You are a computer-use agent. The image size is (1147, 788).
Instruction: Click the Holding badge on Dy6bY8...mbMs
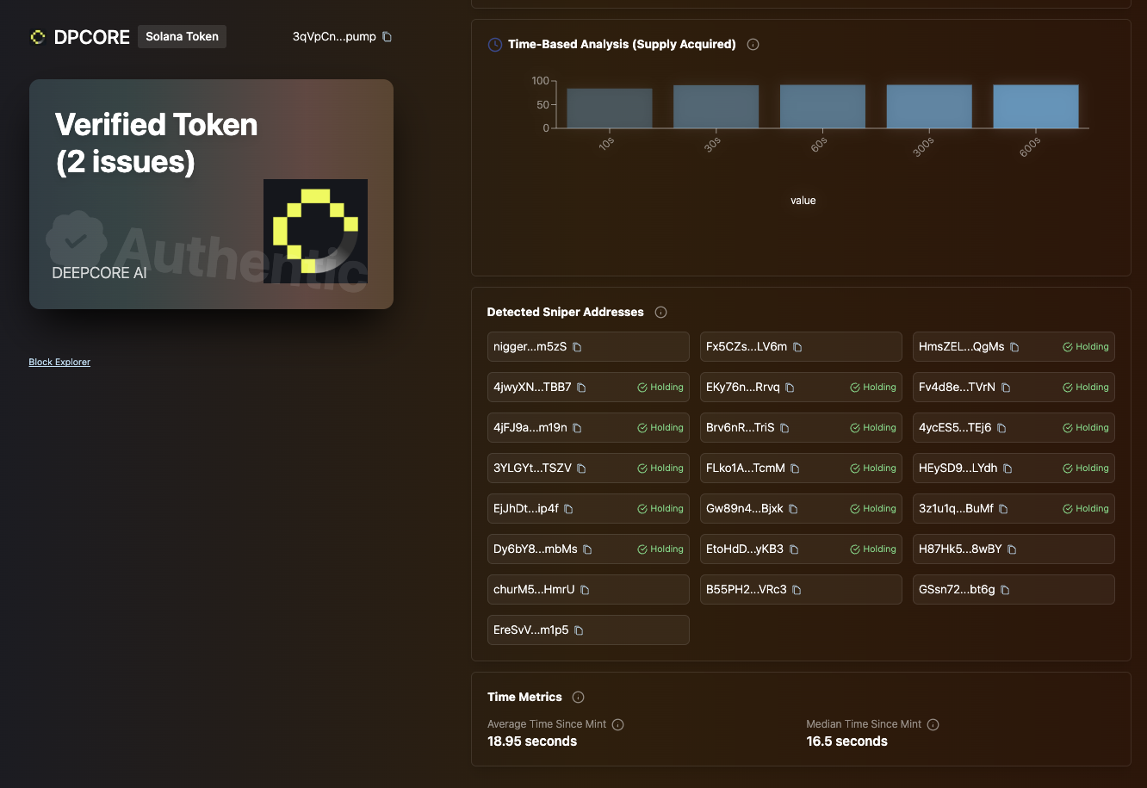click(660, 549)
